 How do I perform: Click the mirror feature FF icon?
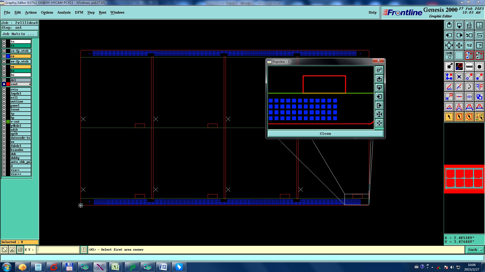coord(479,87)
